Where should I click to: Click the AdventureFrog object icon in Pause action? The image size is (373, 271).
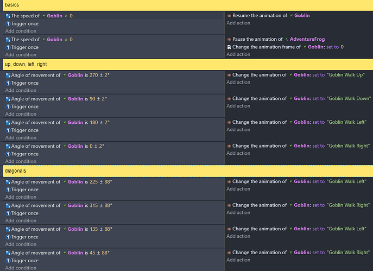286,39
